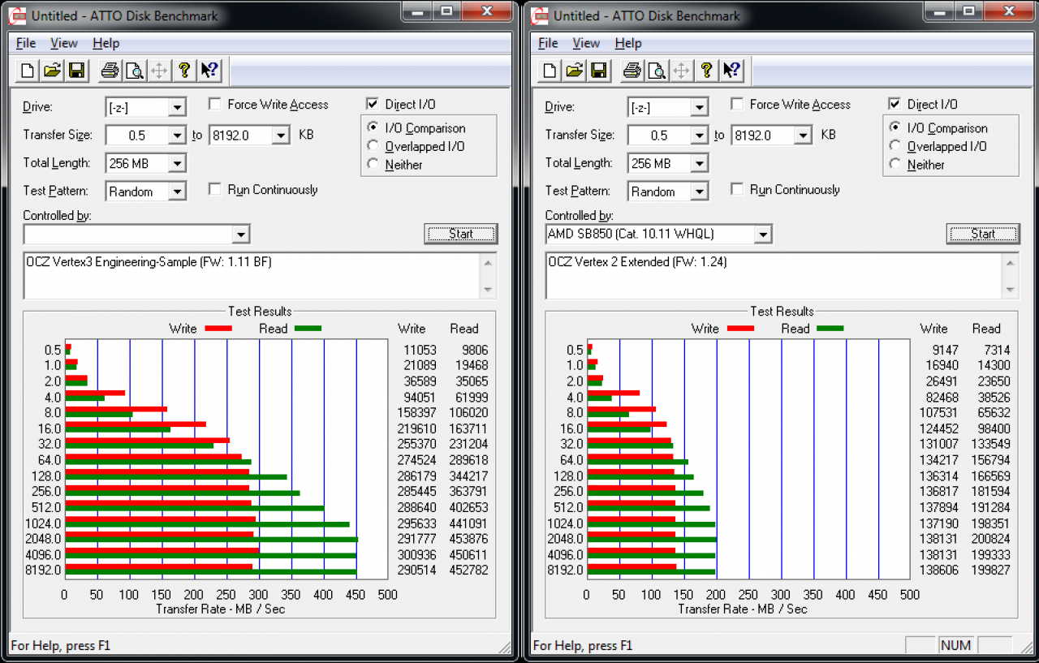
Task: Open File menu in right window
Action: [x=548, y=43]
